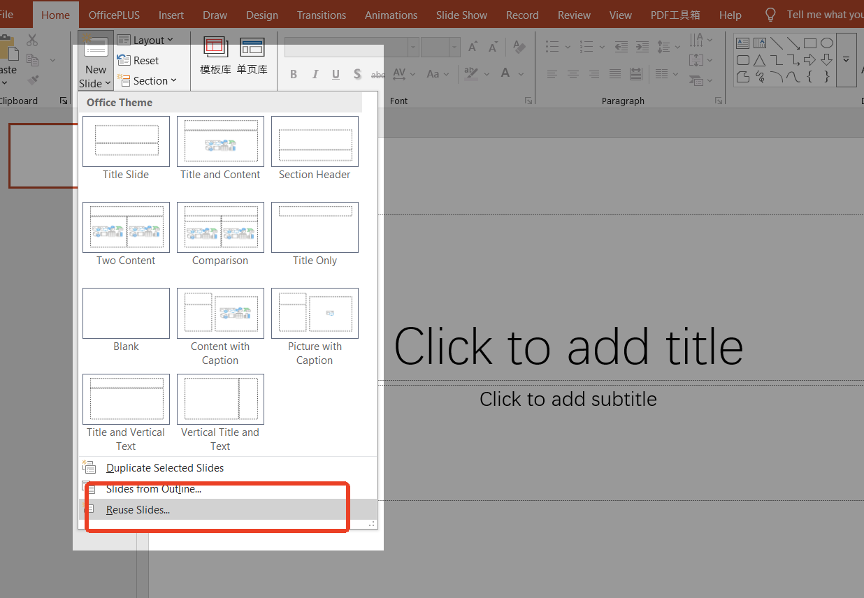
Task: Choose Reuse Slides... from the menu
Action: [138, 510]
